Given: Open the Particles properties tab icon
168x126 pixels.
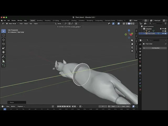Looking at the screenshot, I should (x=140, y=76).
